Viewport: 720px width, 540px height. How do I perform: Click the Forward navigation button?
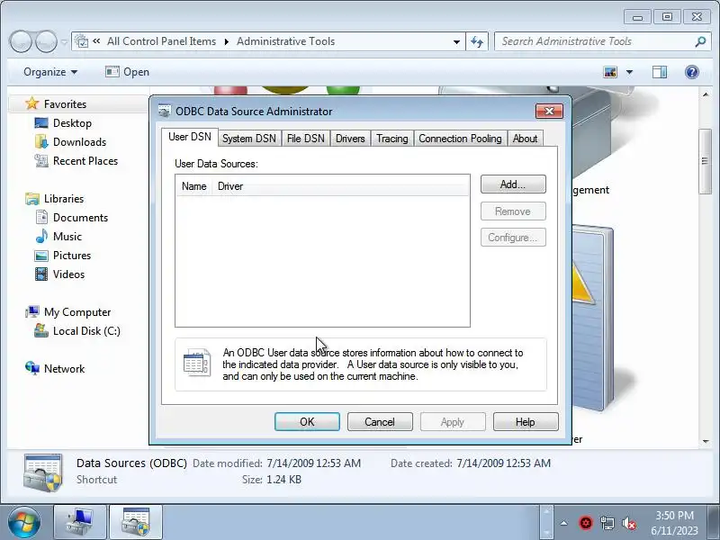[x=46, y=41]
